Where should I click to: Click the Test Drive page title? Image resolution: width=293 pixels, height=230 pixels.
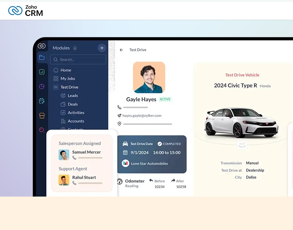[x=138, y=50]
